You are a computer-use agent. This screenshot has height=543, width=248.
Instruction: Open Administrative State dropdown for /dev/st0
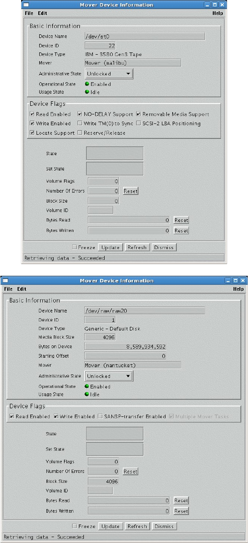point(109,73)
